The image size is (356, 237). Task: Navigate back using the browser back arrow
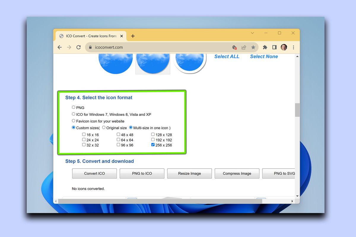tap(60, 47)
